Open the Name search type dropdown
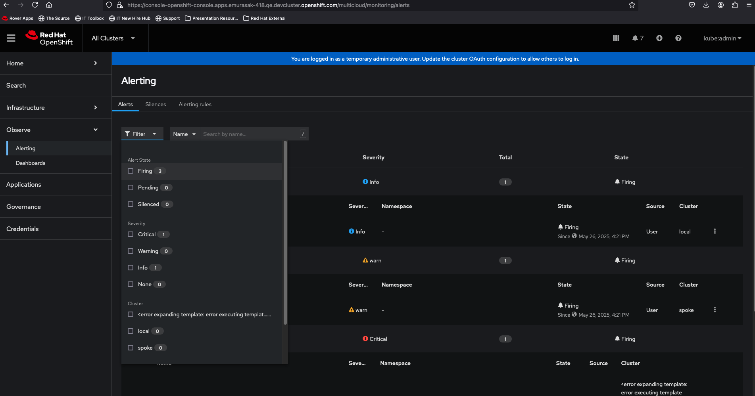Image resolution: width=755 pixels, height=396 pixels. click(185, 134)
